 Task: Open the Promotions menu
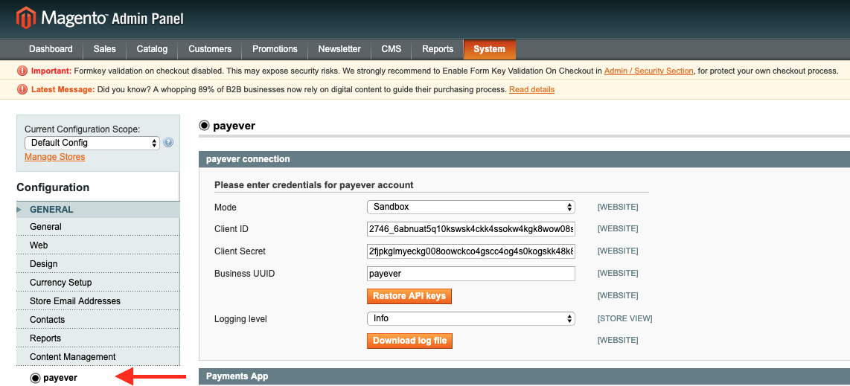(275, 49)
